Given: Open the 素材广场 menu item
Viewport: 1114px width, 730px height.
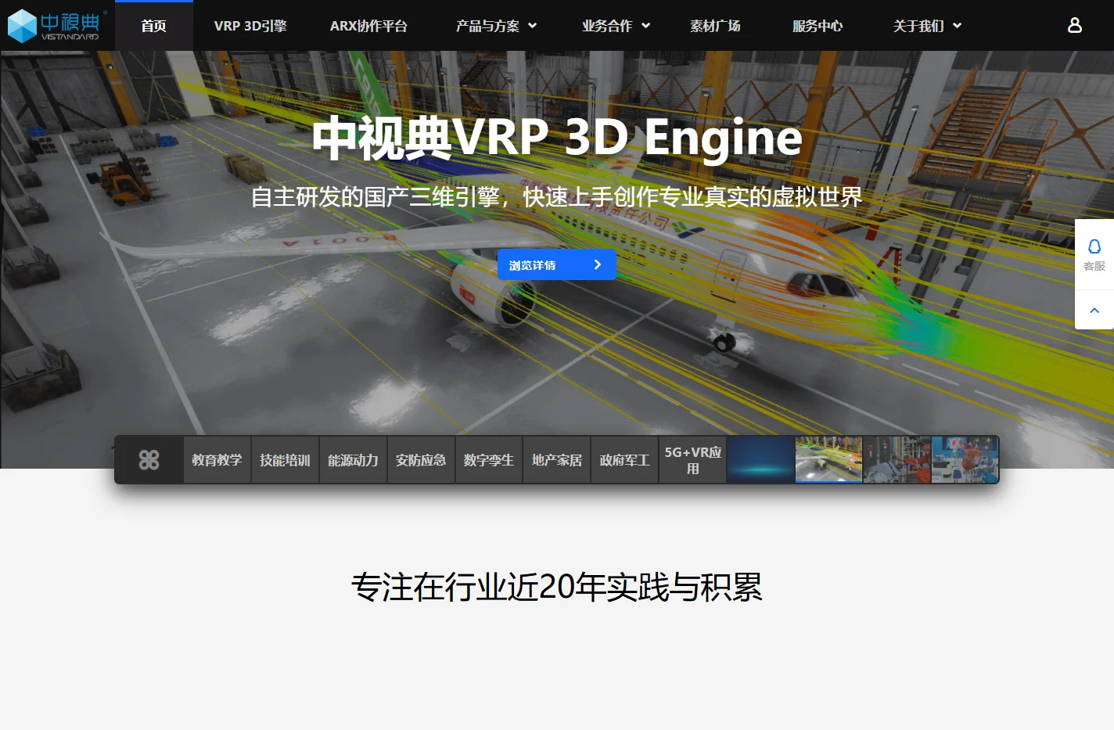Looking at the screenshot, I should tap(715, 26).
